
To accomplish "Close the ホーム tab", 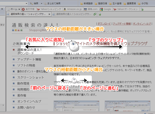I will tap(19, 9).
